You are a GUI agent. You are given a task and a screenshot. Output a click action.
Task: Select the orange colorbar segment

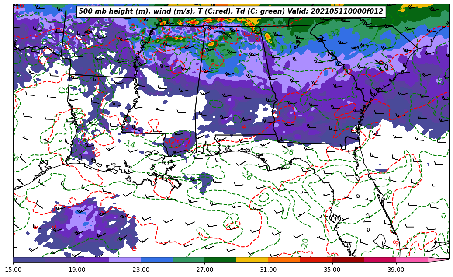tap(284, 259)
